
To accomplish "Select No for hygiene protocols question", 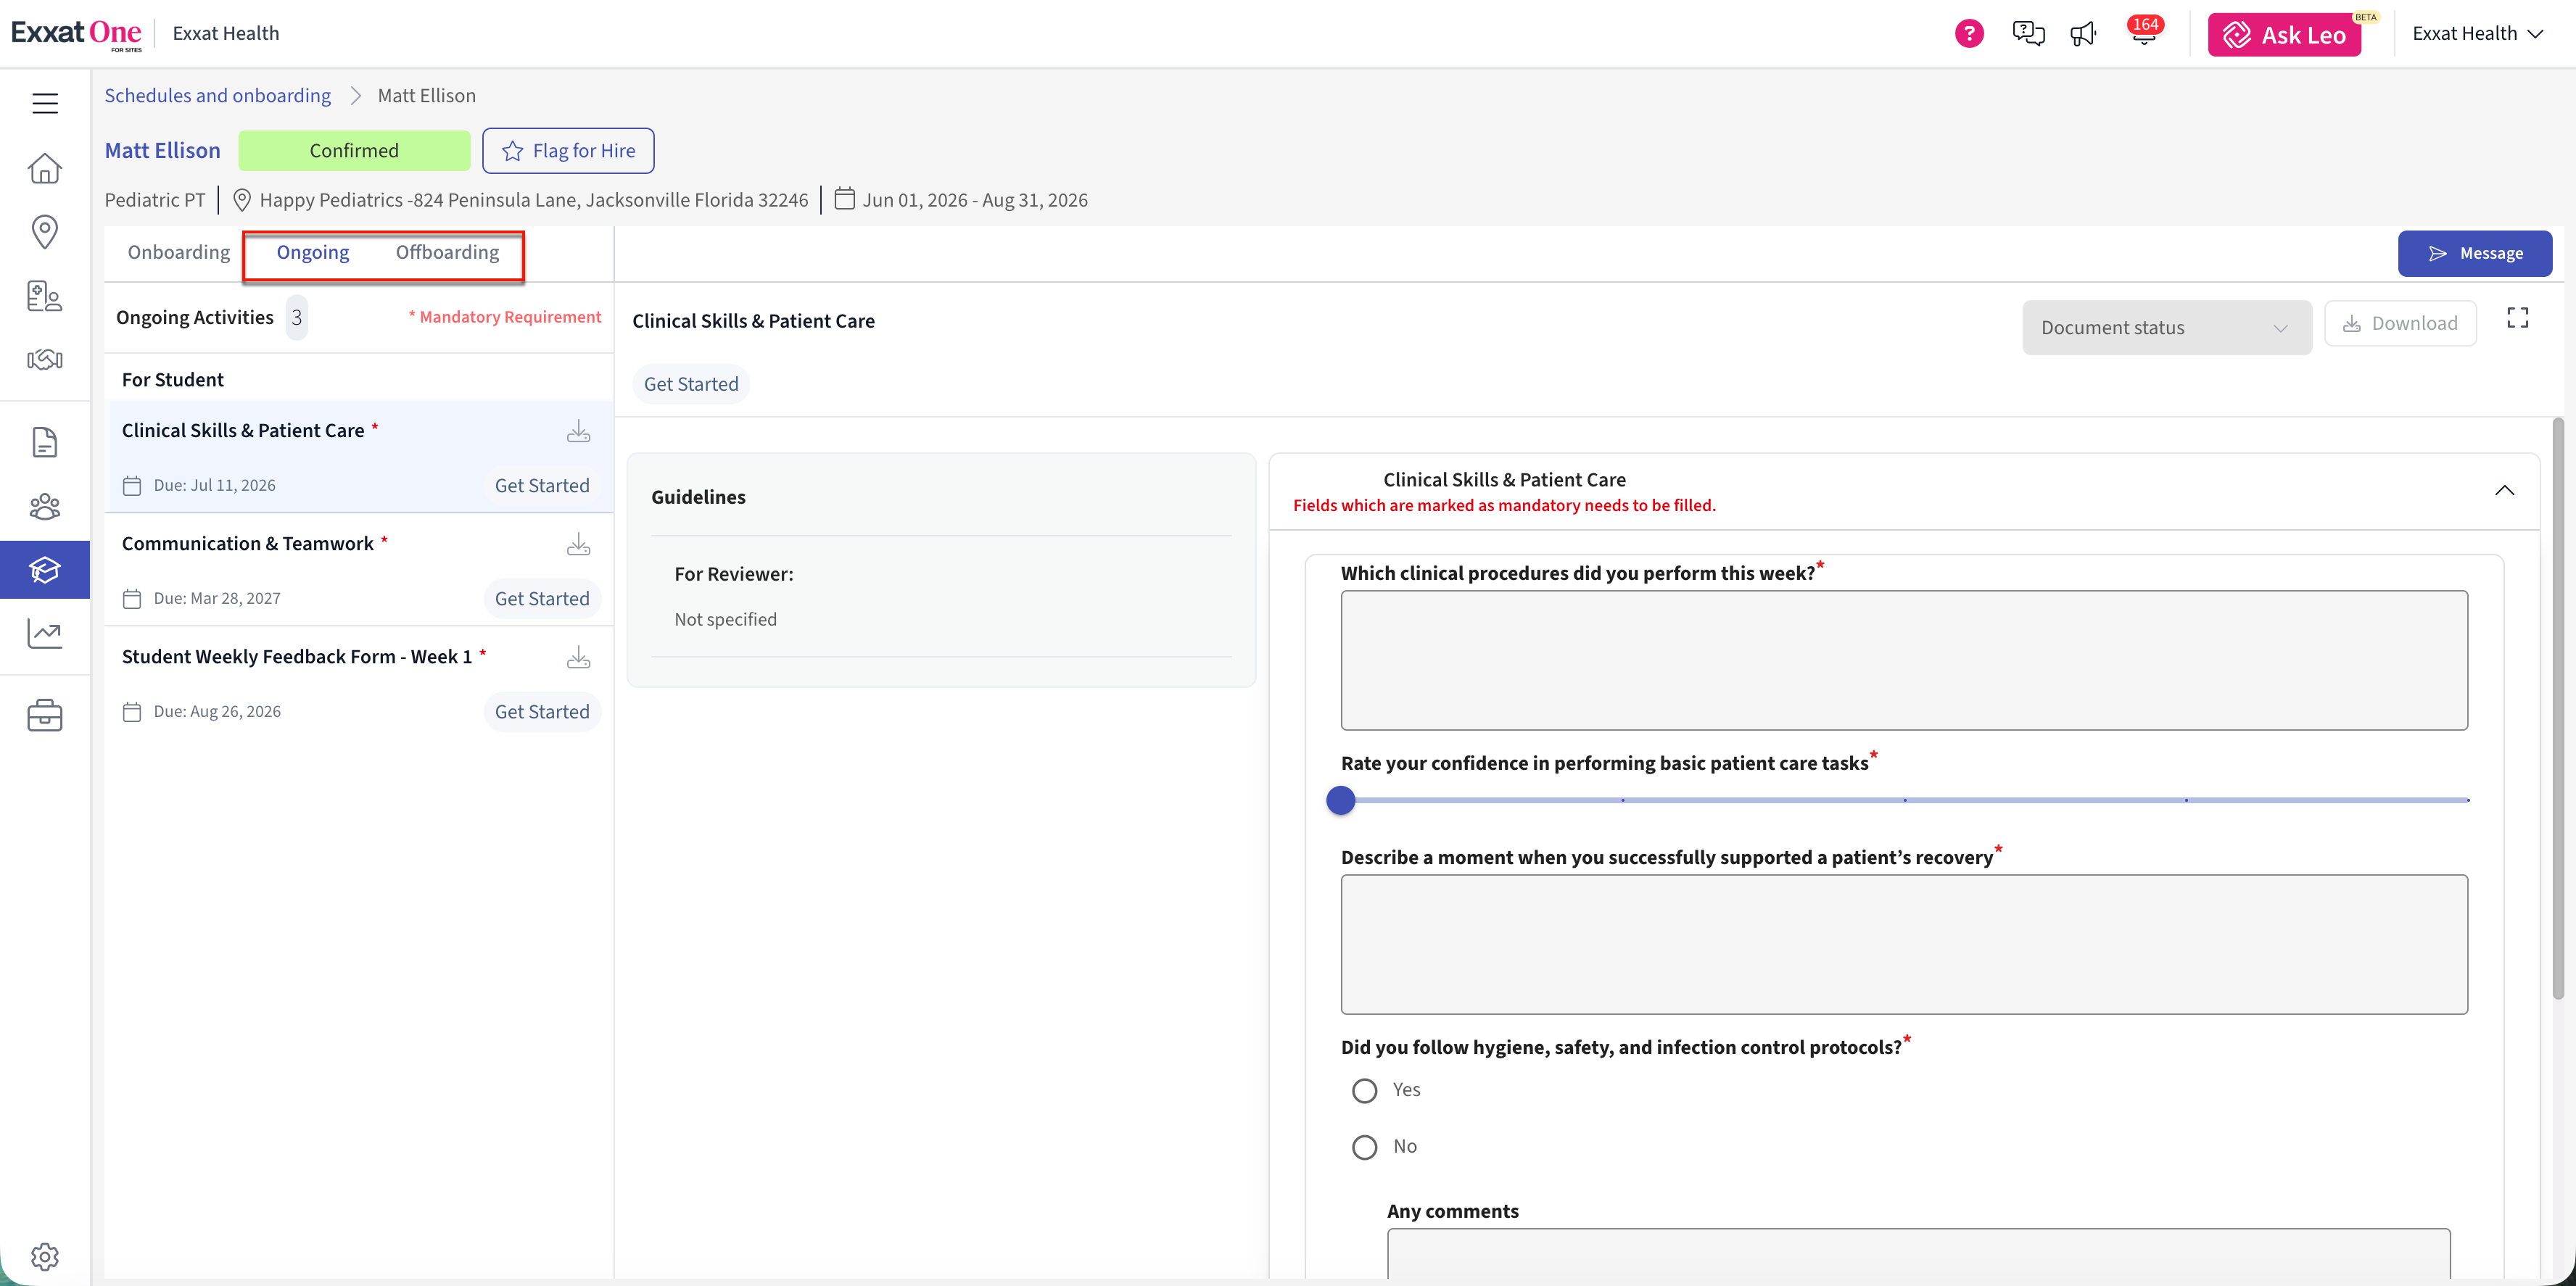I will point(1364,1147).
